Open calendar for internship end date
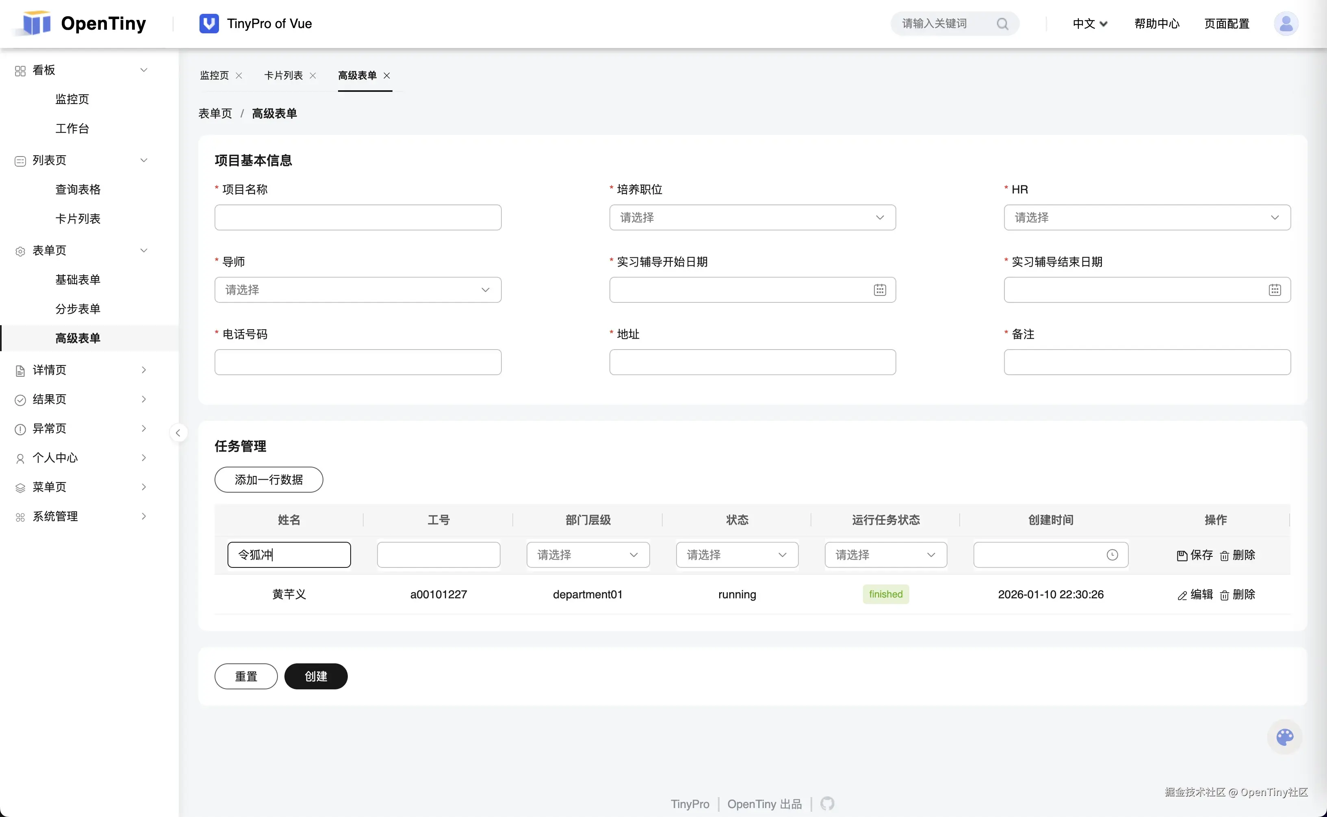Viewport: 1327px width, 817px height. tap(1274, 290)
